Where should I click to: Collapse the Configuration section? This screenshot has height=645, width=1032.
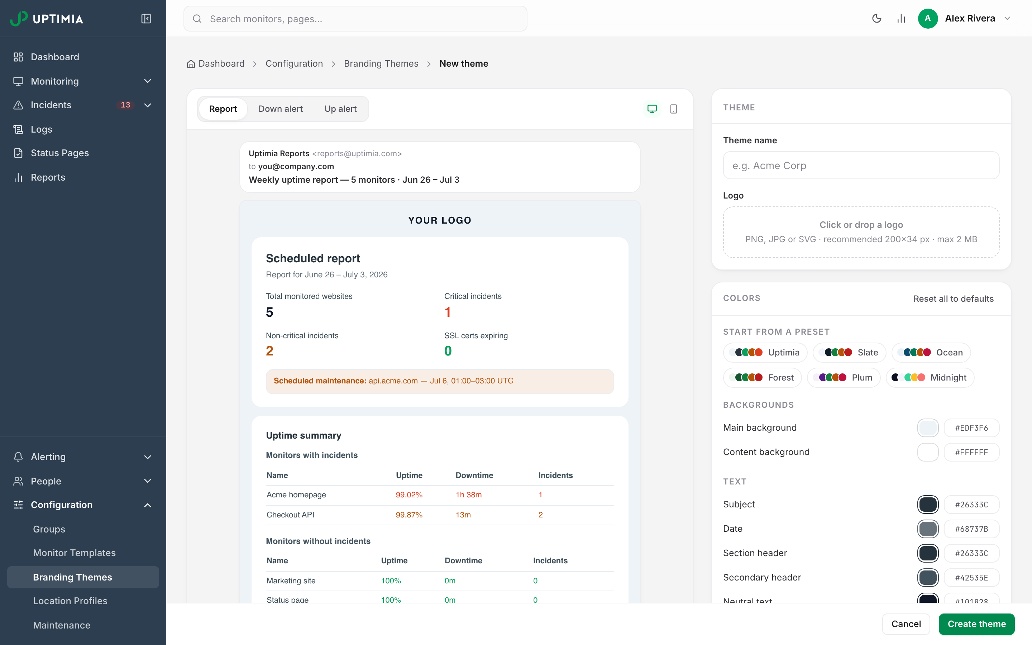[x=148, y=505]
